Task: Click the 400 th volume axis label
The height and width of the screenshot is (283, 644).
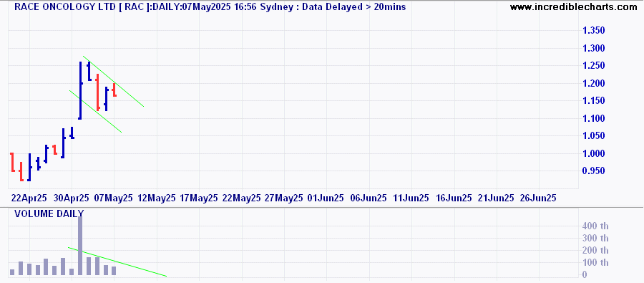Action: click(595, 226)
